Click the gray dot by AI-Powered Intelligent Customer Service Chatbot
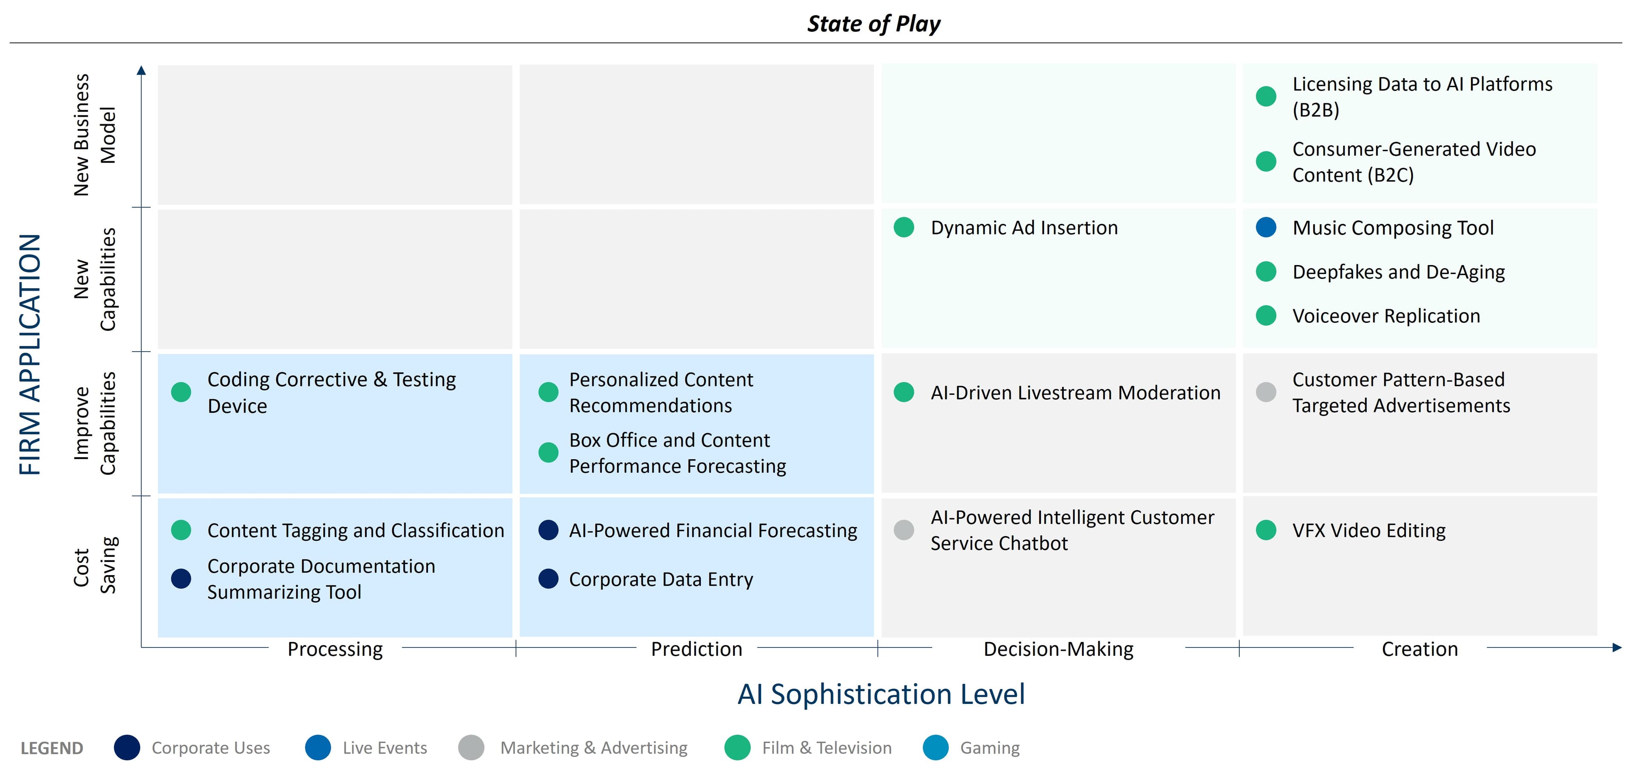Screen dimensions: 1632x771 [x=904, y=530]
